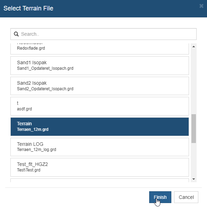Viewport: 207px width, 210px height.
Task: Click the Cancel button
Action: point(186,197)
